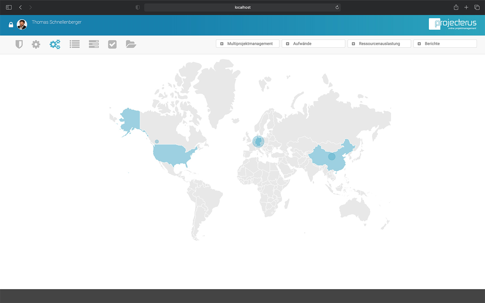The width and height of the screenshot is (485, 303).
Task: Select the multiple gears icon
Action: pos(55,44)
